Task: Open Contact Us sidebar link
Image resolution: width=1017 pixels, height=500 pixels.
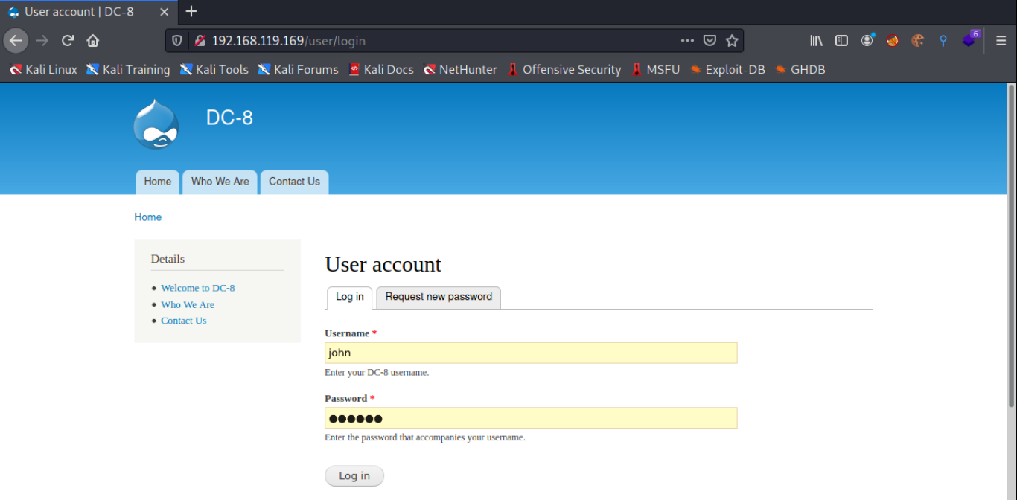Action: [184, 321]
